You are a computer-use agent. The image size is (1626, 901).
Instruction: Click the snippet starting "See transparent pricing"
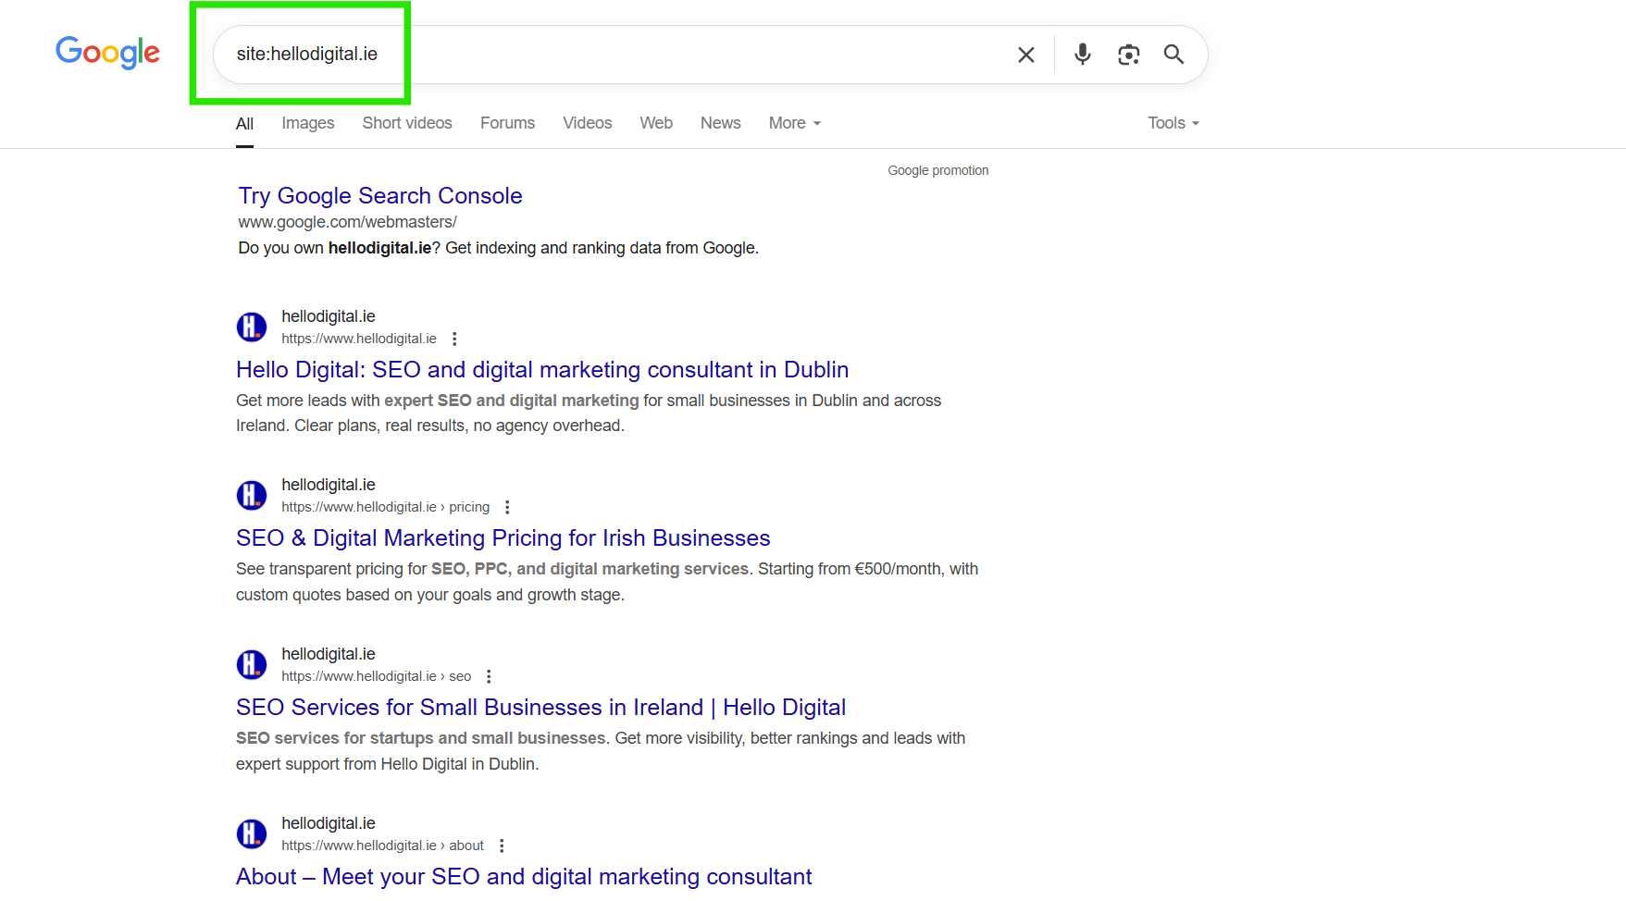click(x=607, y=582)
